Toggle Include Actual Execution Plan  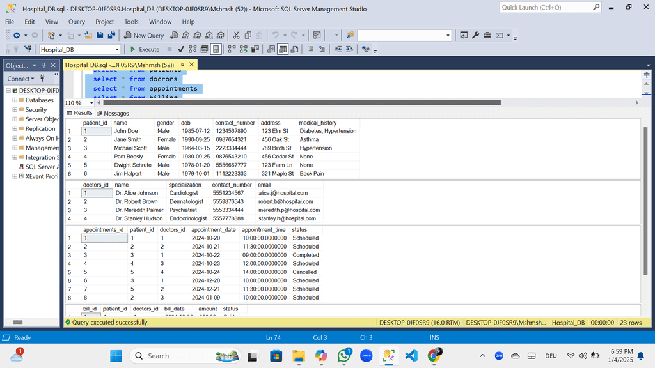click(232, 49)
